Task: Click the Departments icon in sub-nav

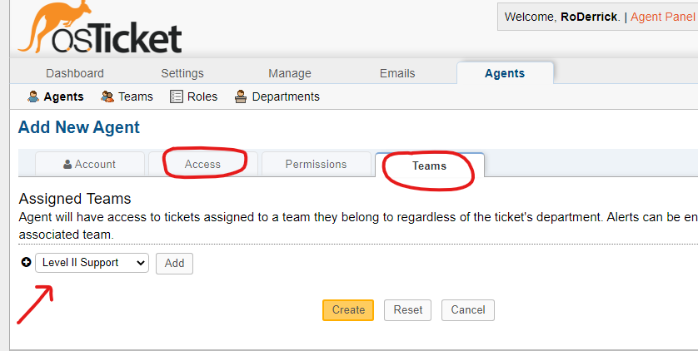Action: [241, 96]
